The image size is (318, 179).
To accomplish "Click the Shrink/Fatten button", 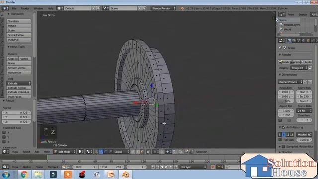I will coord(19,35).
